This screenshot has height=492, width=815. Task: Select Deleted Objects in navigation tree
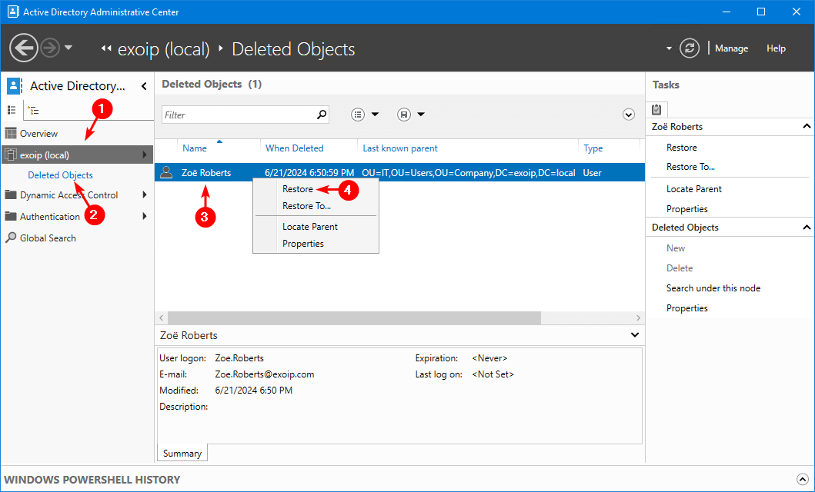pyautogui.click(x=60, y=175)
